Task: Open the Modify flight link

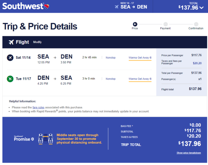Action: (x=37, y=42)
